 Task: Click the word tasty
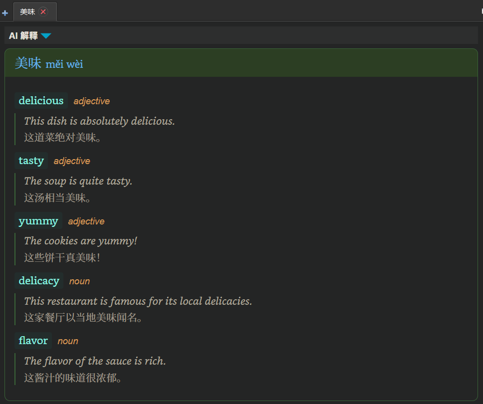(x=31, y=161)
